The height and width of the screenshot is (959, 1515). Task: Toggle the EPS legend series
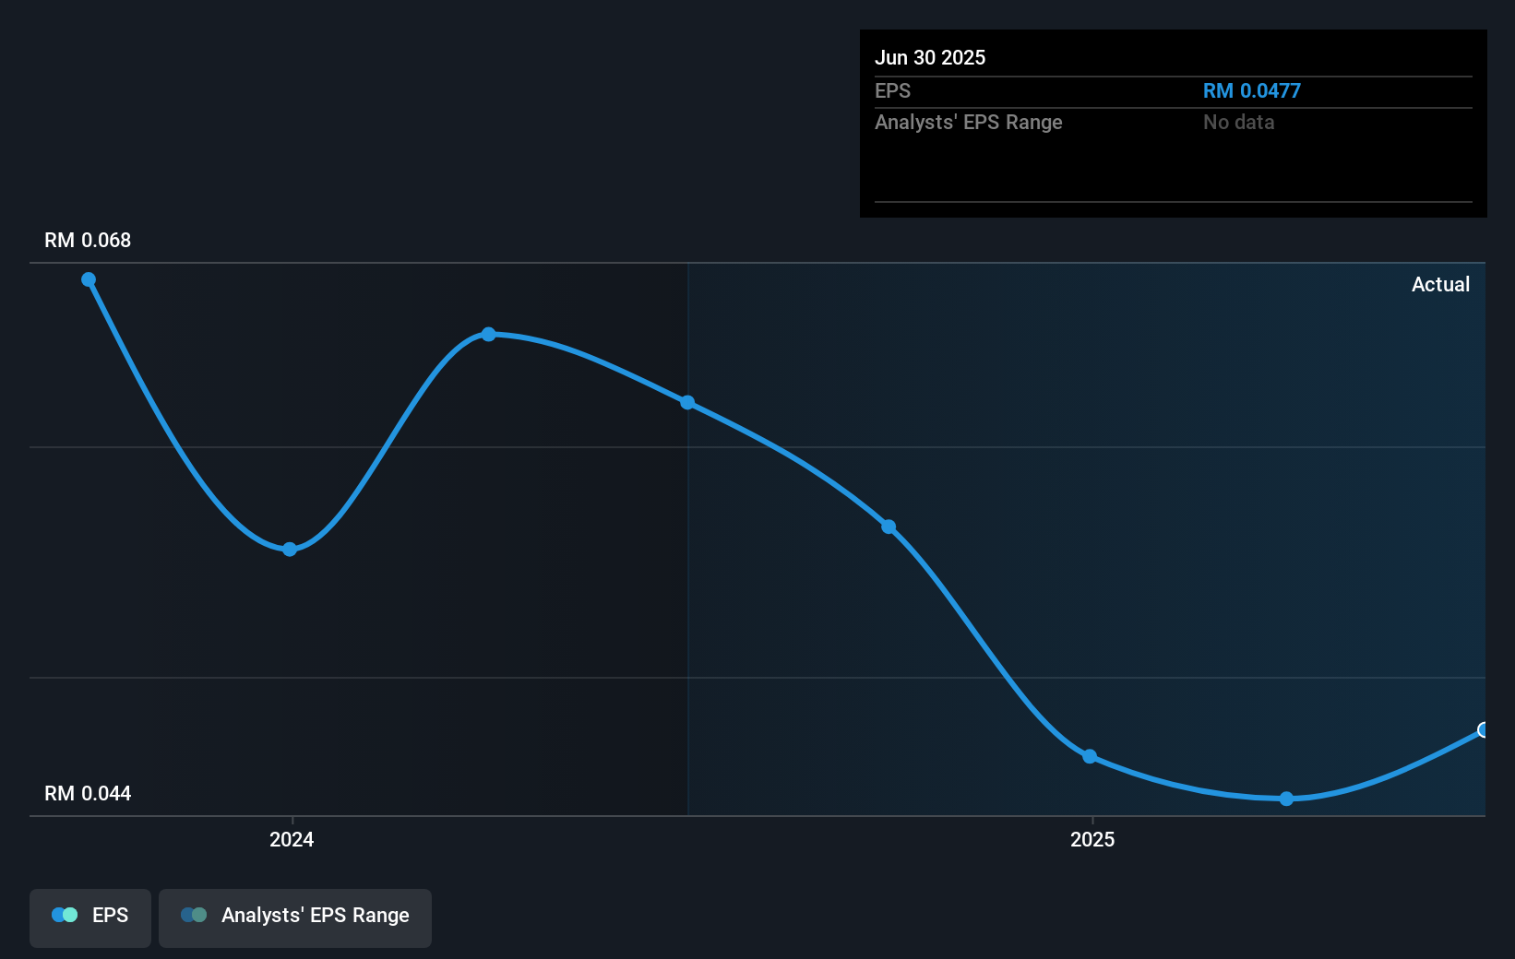coord(90,918)
